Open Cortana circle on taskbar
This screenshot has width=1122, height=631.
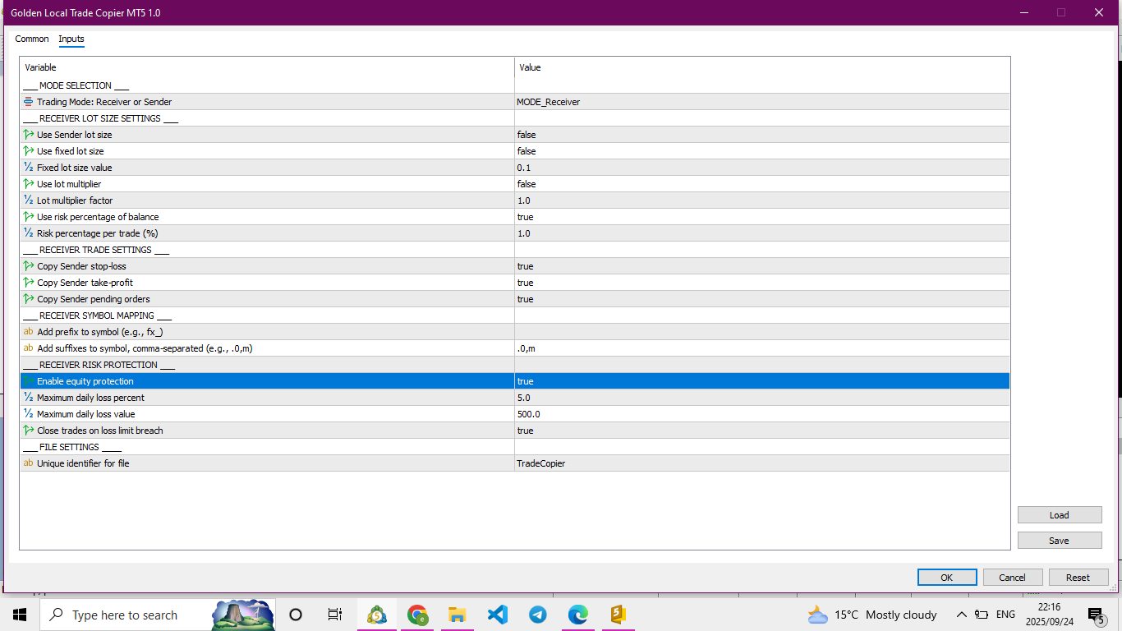[x=297, y=615]
